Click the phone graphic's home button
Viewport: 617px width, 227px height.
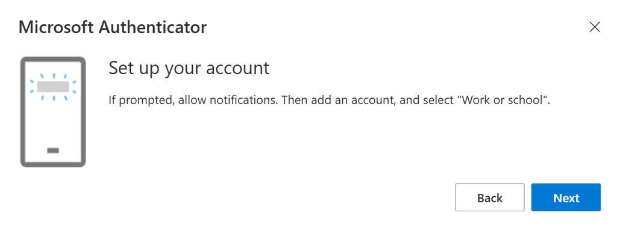point(53,151)
